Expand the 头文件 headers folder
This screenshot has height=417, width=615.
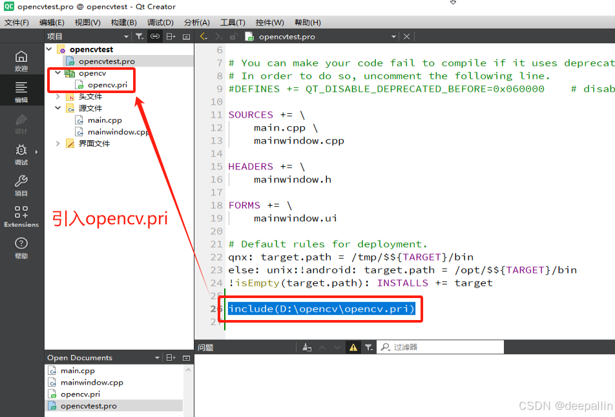click(x=58, y=96)
